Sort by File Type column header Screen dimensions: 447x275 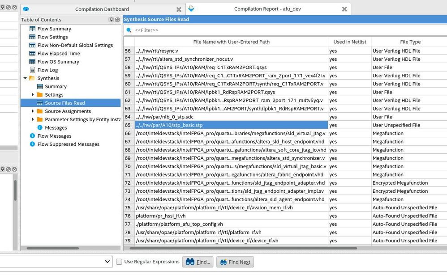point(410,42)
